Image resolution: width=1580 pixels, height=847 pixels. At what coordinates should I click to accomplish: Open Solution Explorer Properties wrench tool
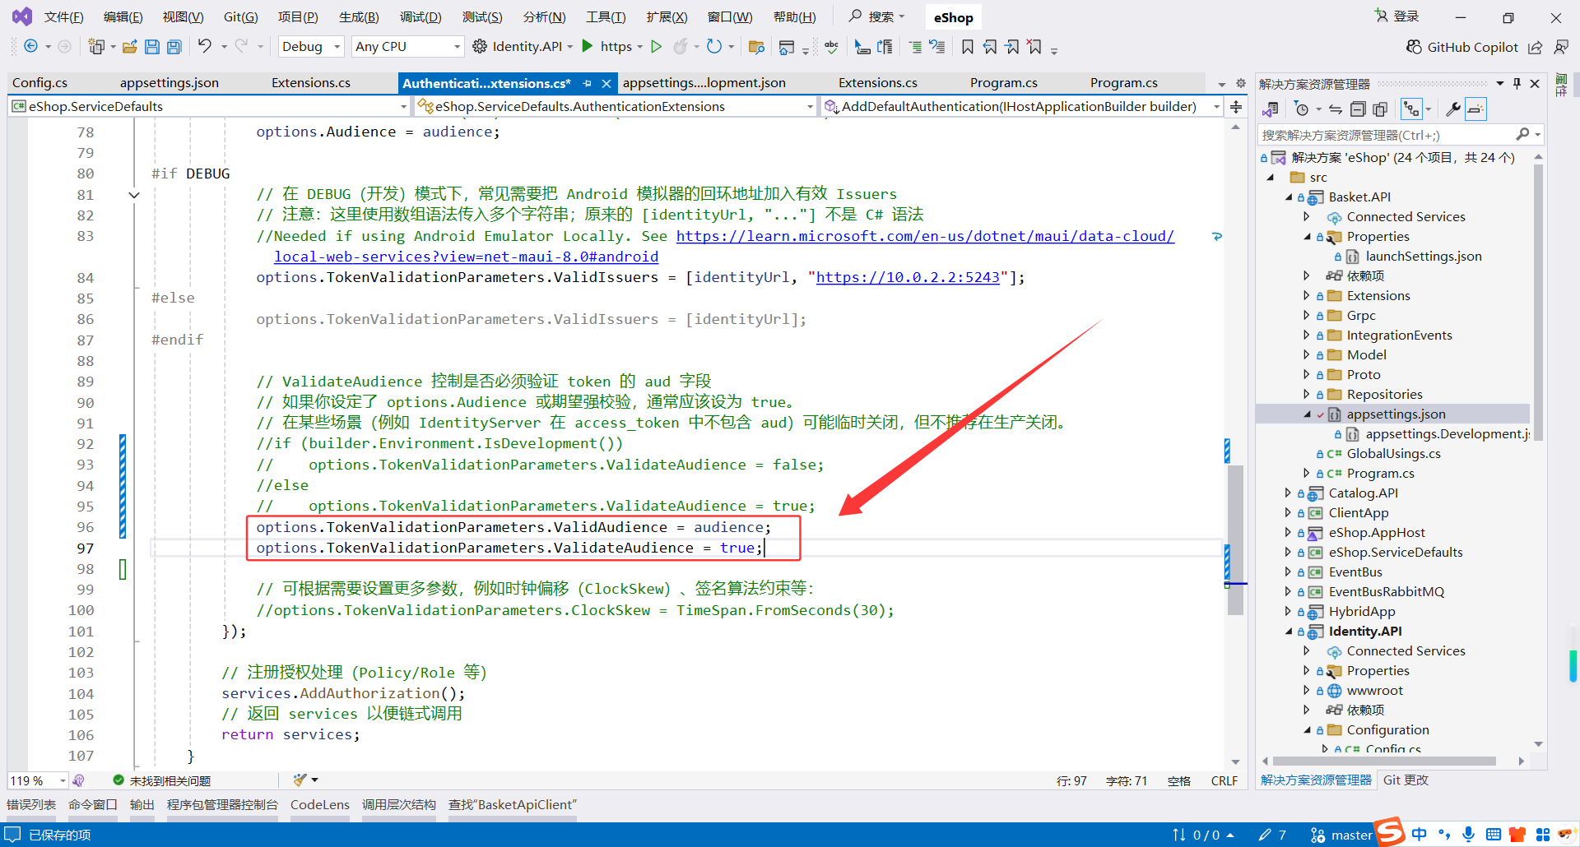point(1453,109)
